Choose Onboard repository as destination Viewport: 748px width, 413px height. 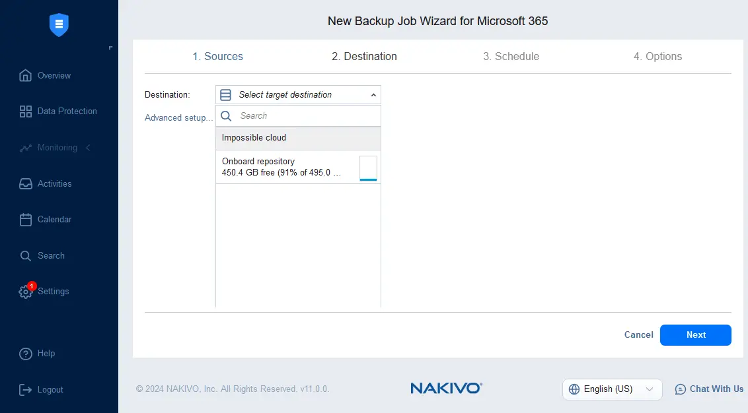coord(299,167)
